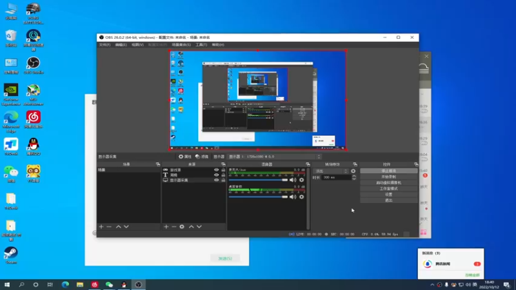Open the 文件(F) menu
This screenshot has width=516, height=290.
(x=104, y=44)
